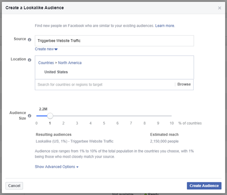Click the slider at the 3 mark
This screenshot has height=195, width=227.
point(77,116)
